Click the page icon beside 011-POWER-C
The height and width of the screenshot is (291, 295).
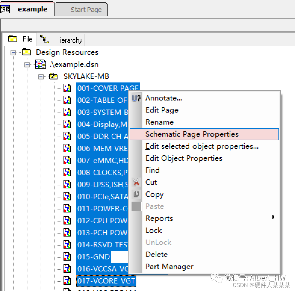tap(67, 209)
